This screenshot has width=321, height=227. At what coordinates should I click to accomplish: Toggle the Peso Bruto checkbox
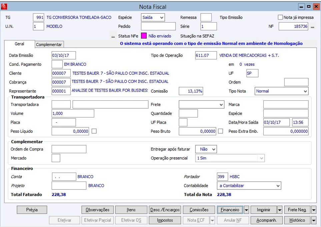(220, 131)
